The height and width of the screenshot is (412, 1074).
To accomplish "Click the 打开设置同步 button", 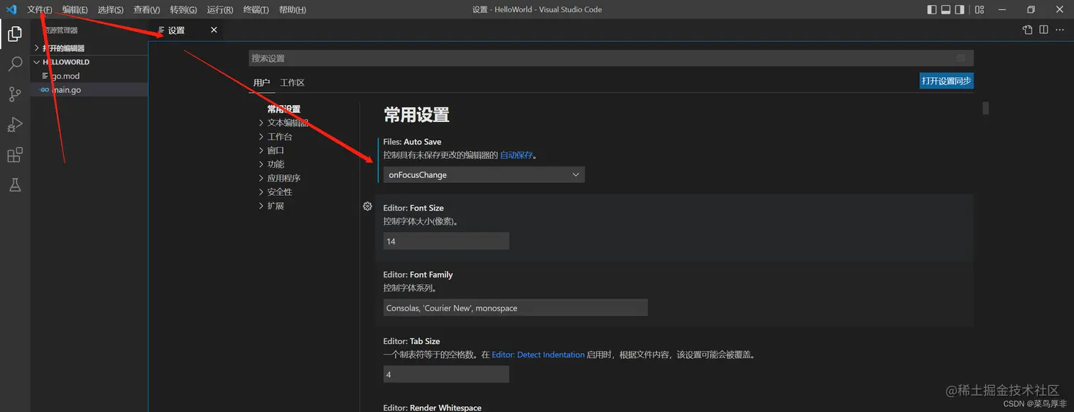I will [946, 81].
